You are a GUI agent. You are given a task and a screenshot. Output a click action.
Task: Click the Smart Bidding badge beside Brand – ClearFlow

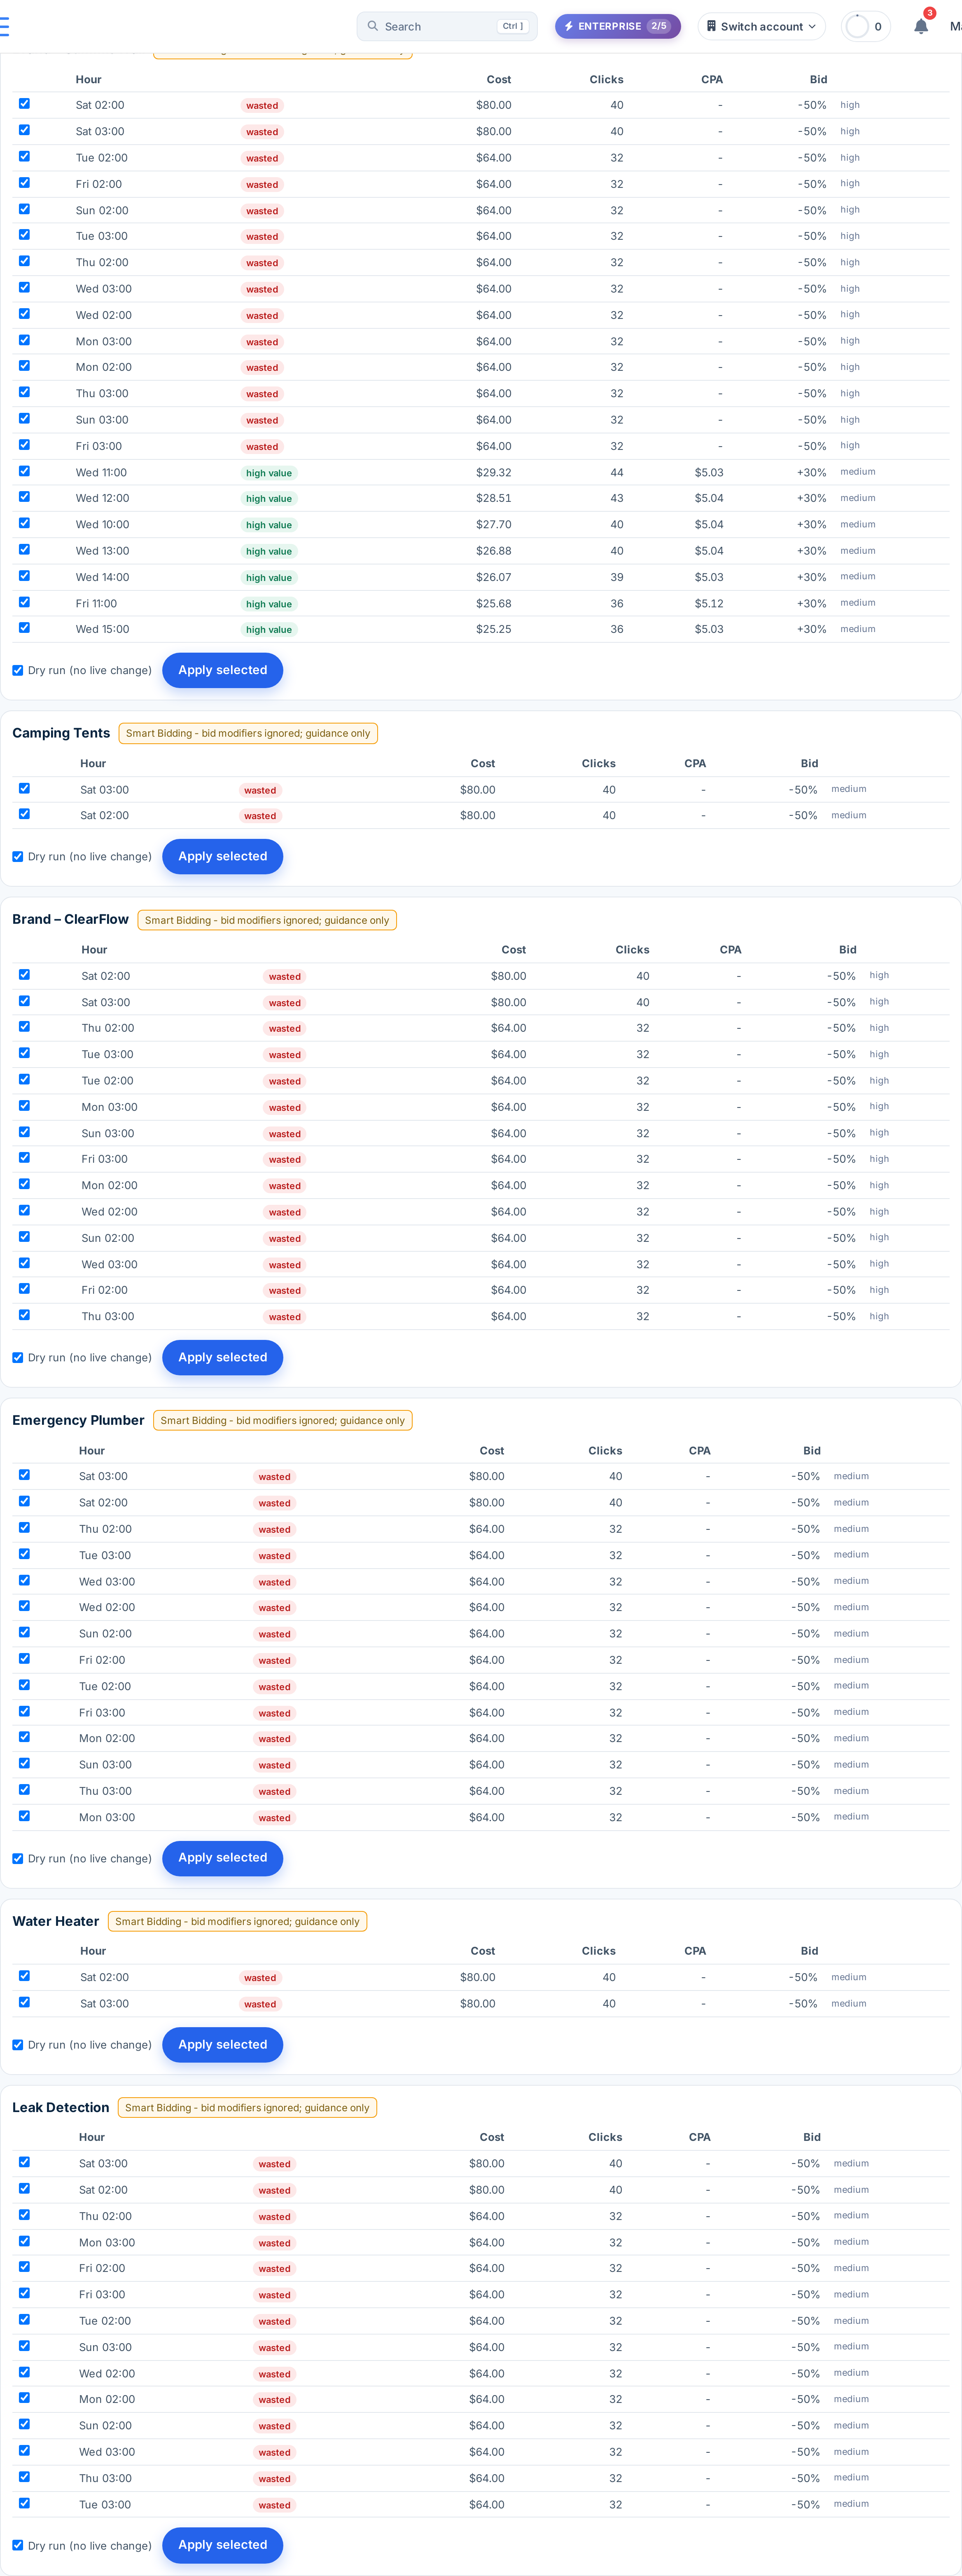(x=267, y=920)
